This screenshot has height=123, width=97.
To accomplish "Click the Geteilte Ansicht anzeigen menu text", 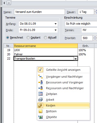I will click(63, 70).
